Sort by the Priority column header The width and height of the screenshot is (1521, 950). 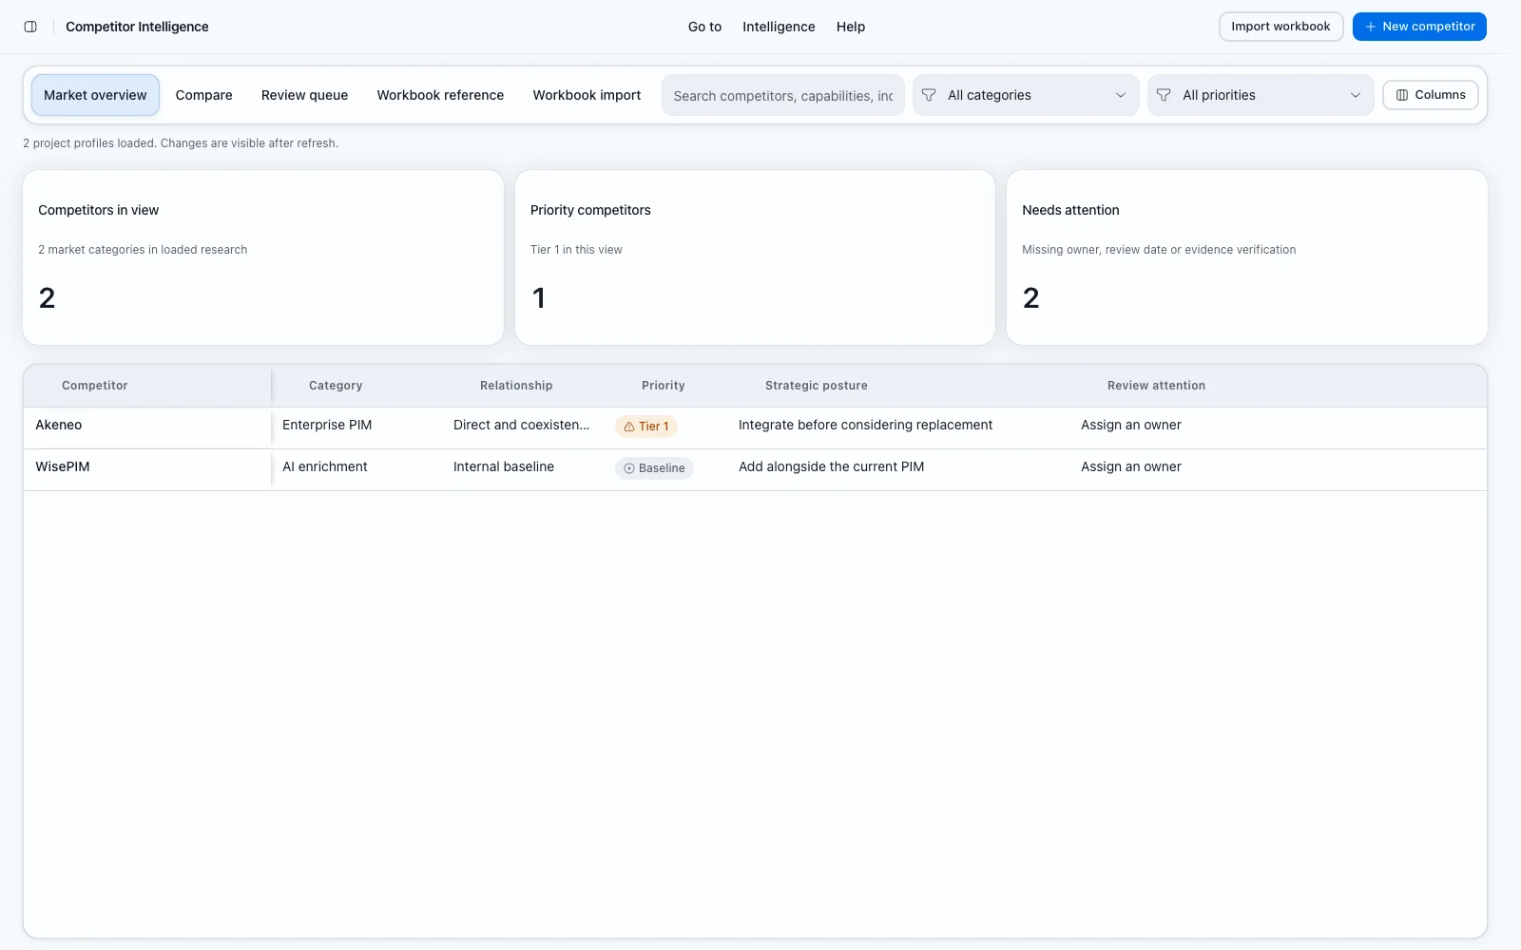[664, 386]
